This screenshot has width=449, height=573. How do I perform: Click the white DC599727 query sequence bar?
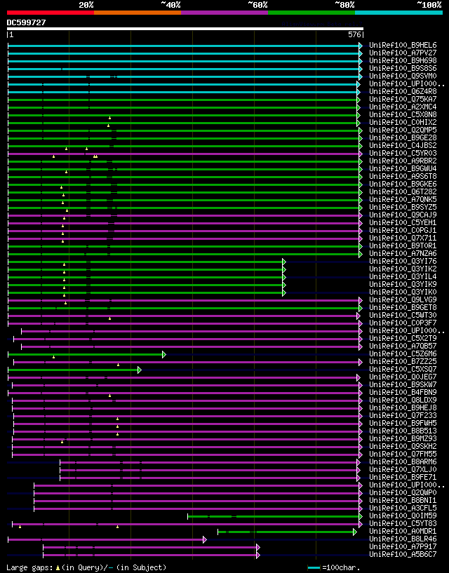click(x=185, y=29)
